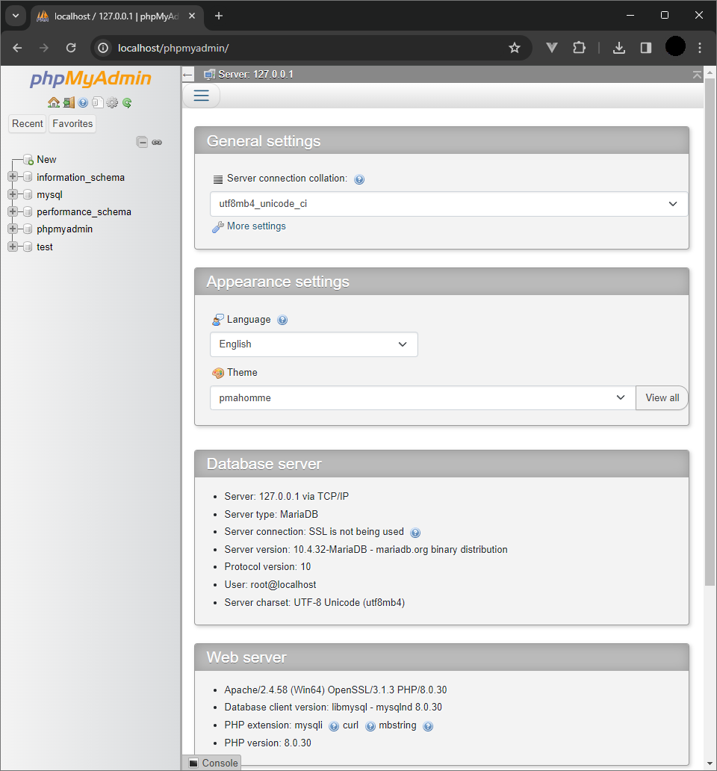
Task: Click the log out door icon
Action: (x=69, y=102)
